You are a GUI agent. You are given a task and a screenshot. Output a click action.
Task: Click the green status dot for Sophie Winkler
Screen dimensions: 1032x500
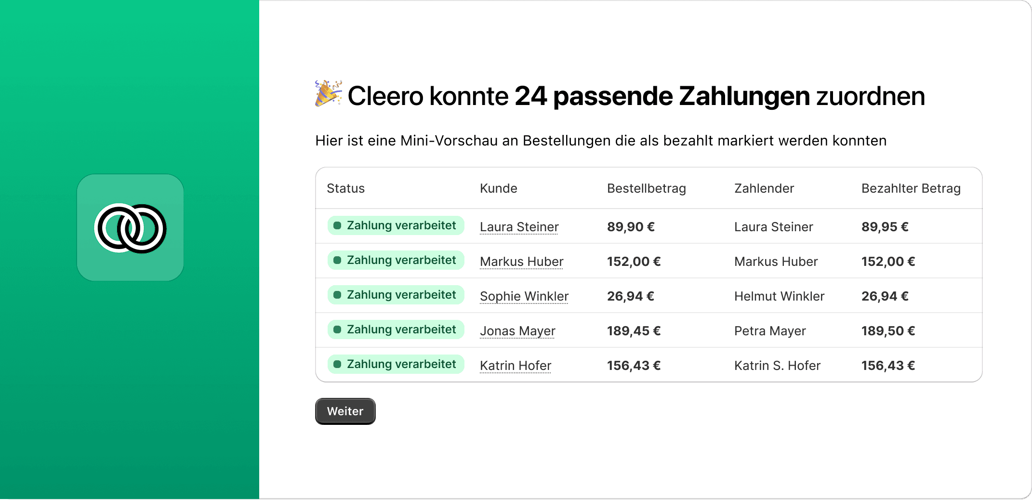338,294
